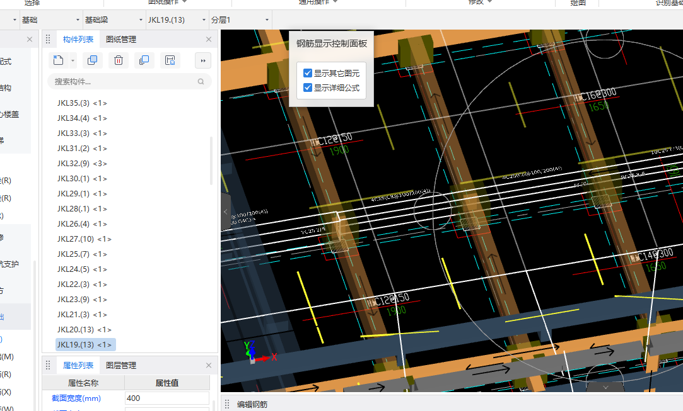Edit the 截面宽度 value field 400
The height and width of the screenshot is (411, 683).
167,398
